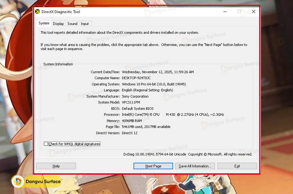Click the system model VPCS111FM text
Image resolution: width=293 pixels, height=194 pixels.
point(131,102)
